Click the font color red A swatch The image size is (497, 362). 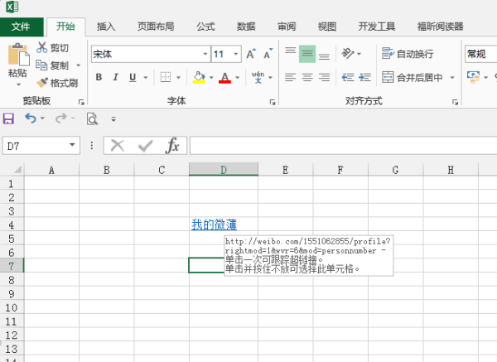(x=224, y=78)
